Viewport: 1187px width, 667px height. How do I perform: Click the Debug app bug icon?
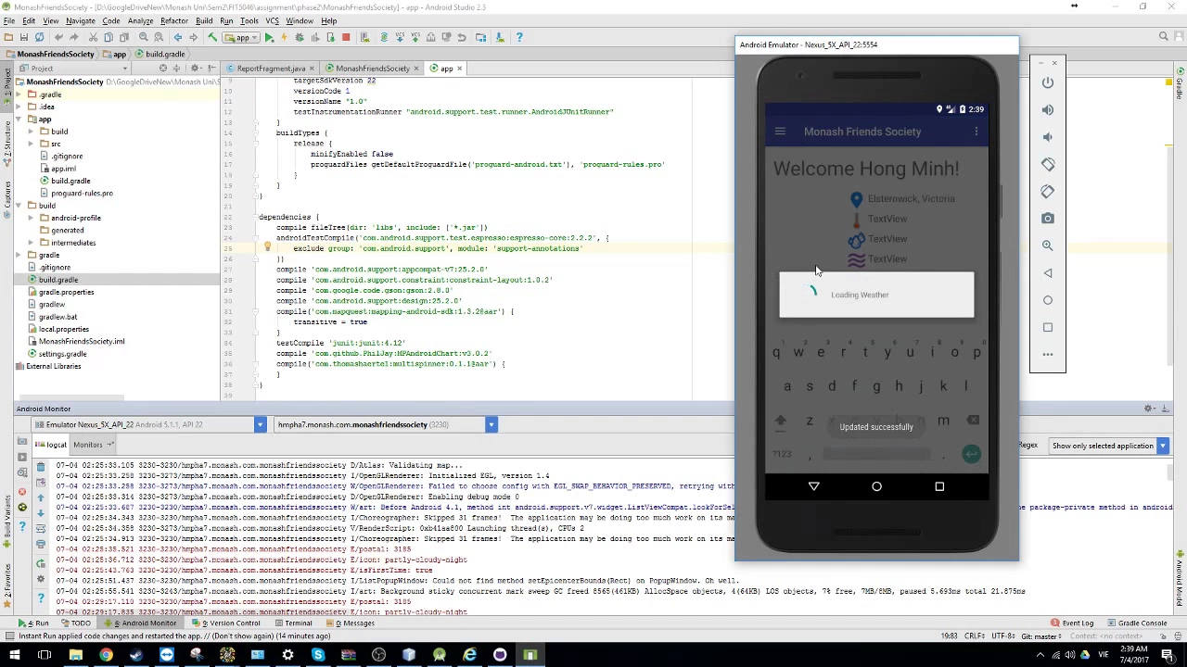click(300, 37)
